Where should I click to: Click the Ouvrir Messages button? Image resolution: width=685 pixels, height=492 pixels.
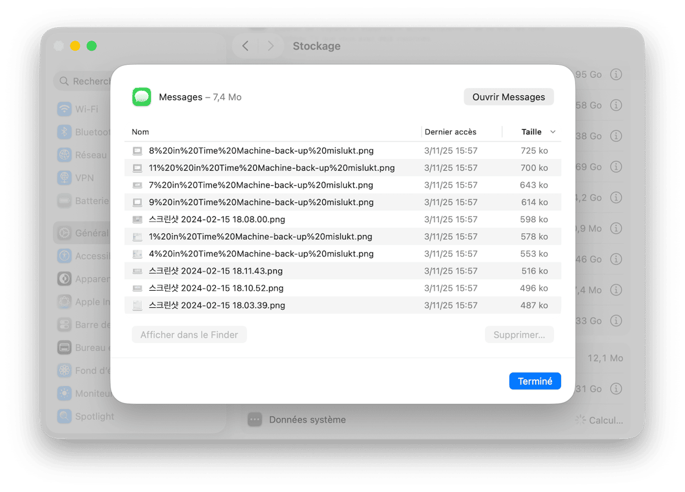509,97
